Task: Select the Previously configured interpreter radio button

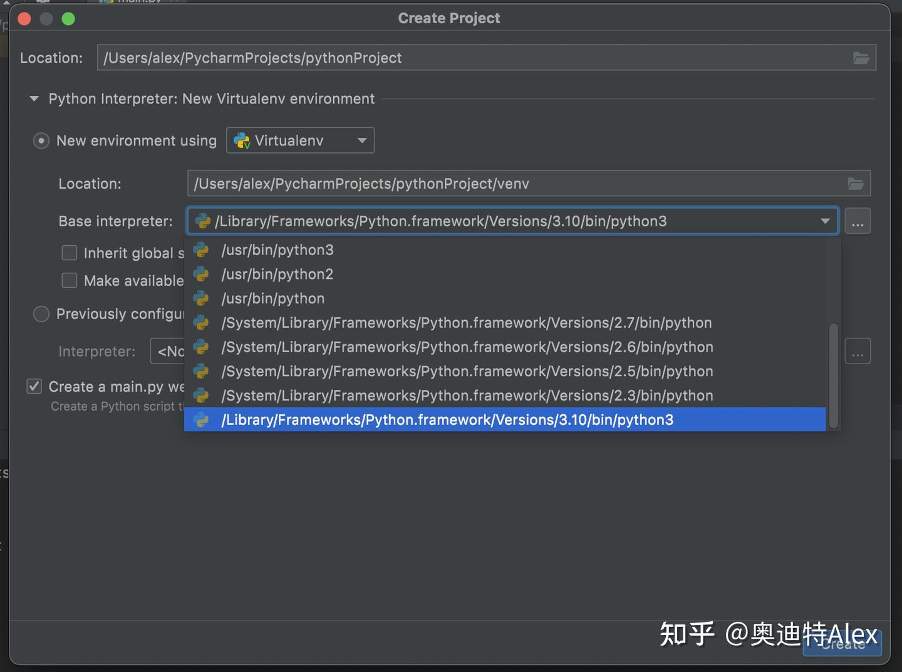Action: 41,313
